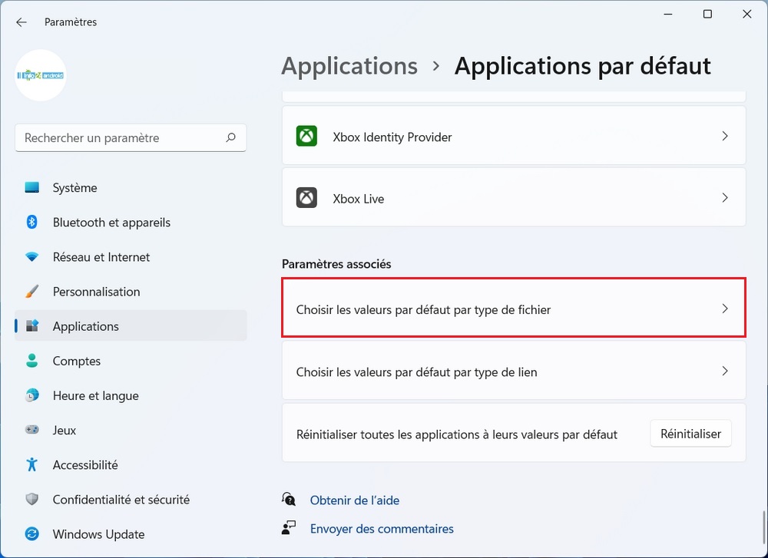Open defaults par type de fichier
The width and height of the screenshot is (768, 558).
pos(514,308)
